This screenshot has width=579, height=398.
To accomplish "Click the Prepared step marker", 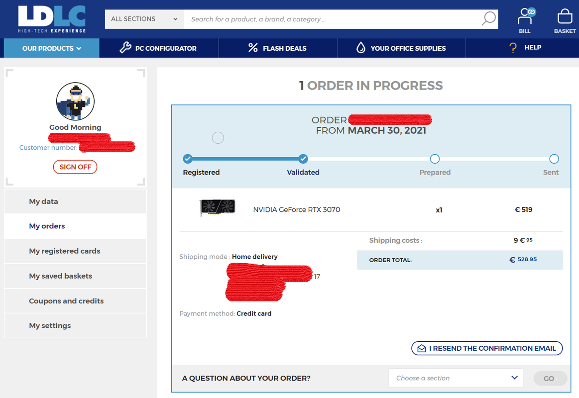I will [435, 159].
